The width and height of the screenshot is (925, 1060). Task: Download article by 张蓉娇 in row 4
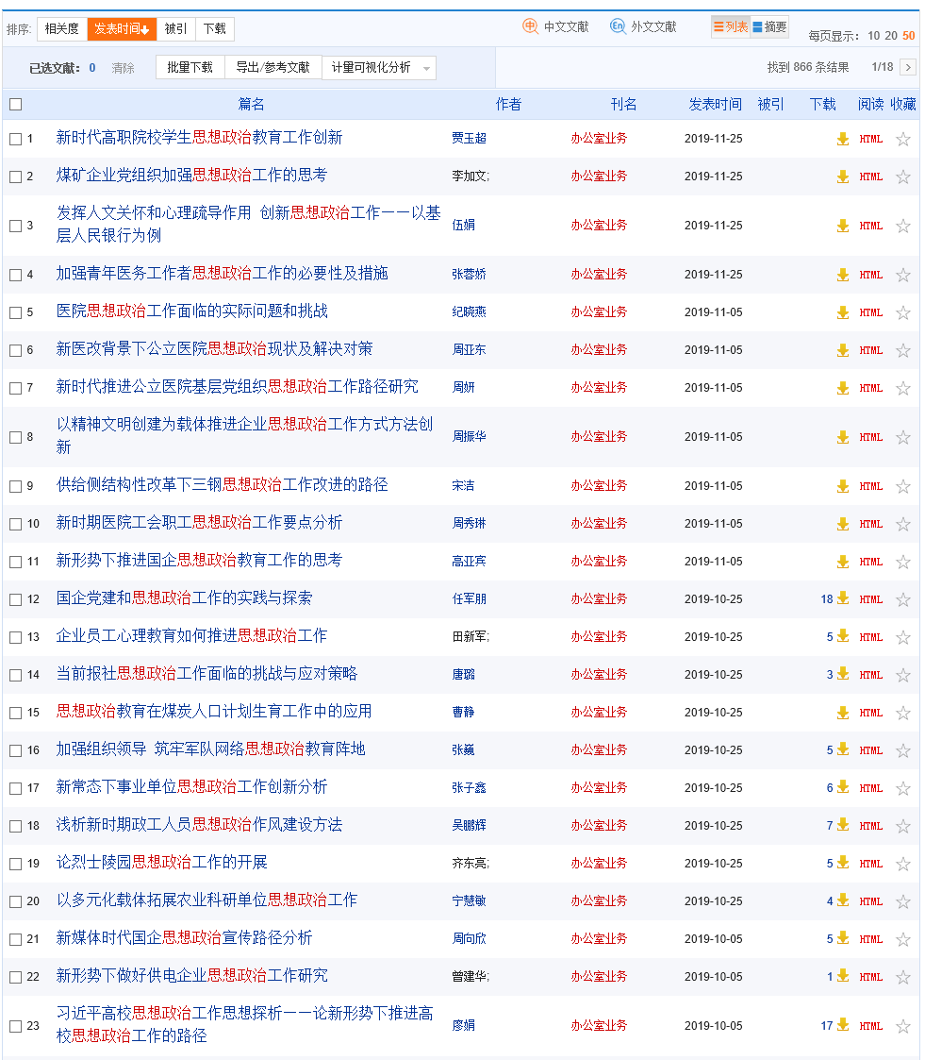point(843,275)
